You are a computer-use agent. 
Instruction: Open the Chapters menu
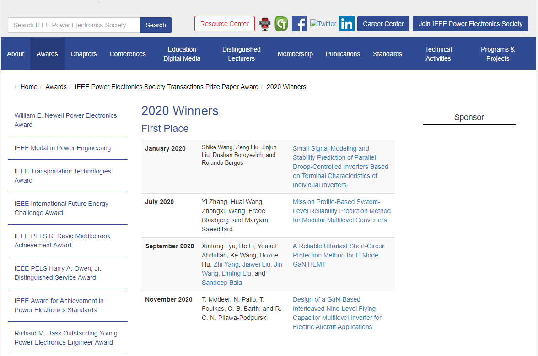pos(83,54)
